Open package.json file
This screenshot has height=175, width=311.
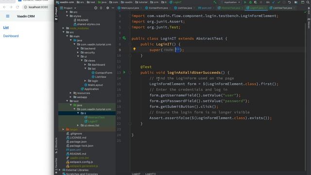pos(76,141)
